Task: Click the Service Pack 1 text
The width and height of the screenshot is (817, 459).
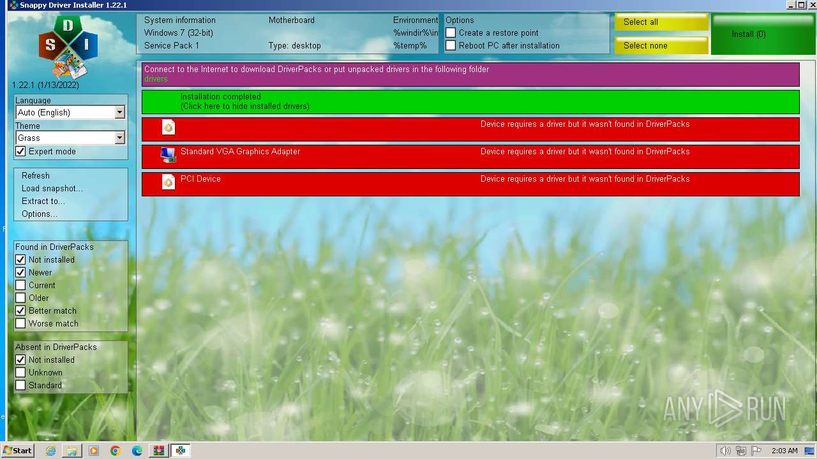Action: point(172,45)
